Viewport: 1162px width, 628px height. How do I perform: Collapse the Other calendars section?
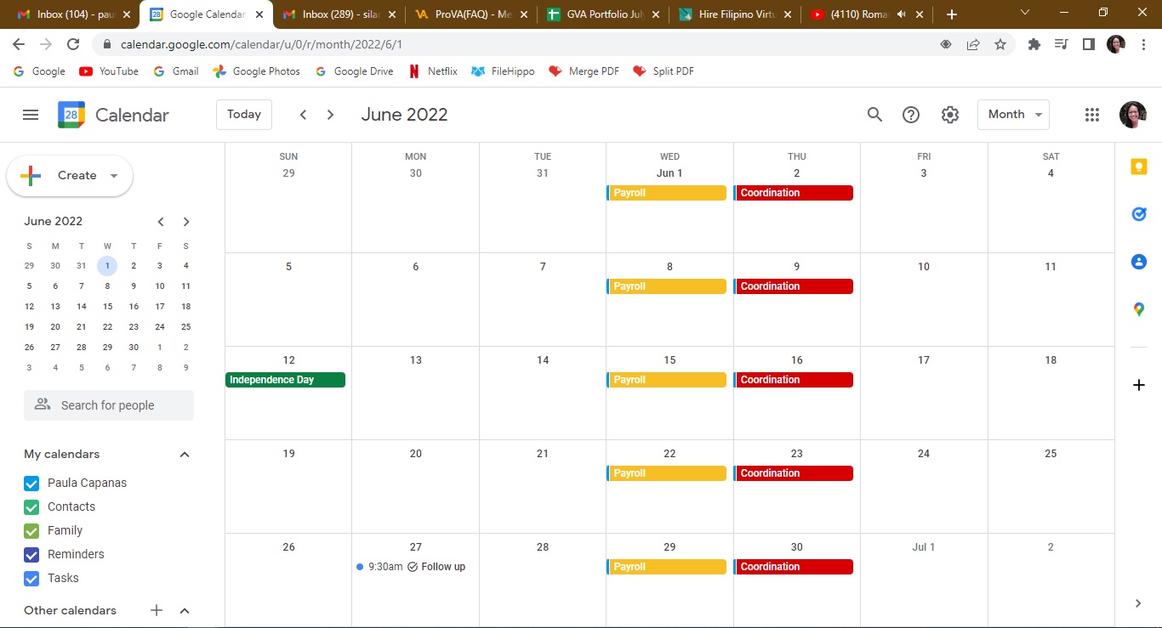(185, 610)
